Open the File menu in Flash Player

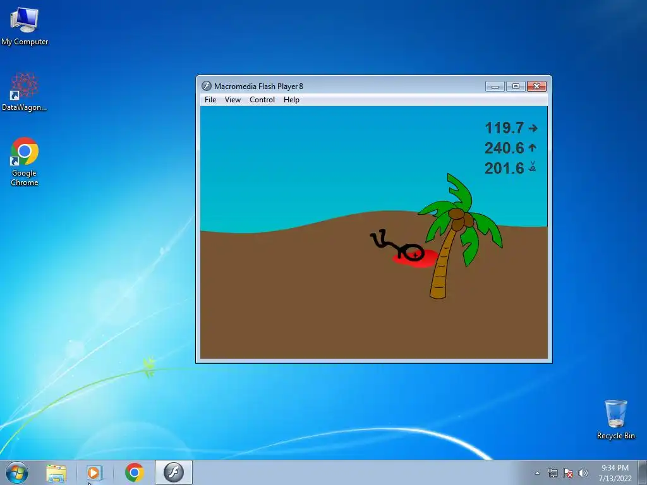210,100
